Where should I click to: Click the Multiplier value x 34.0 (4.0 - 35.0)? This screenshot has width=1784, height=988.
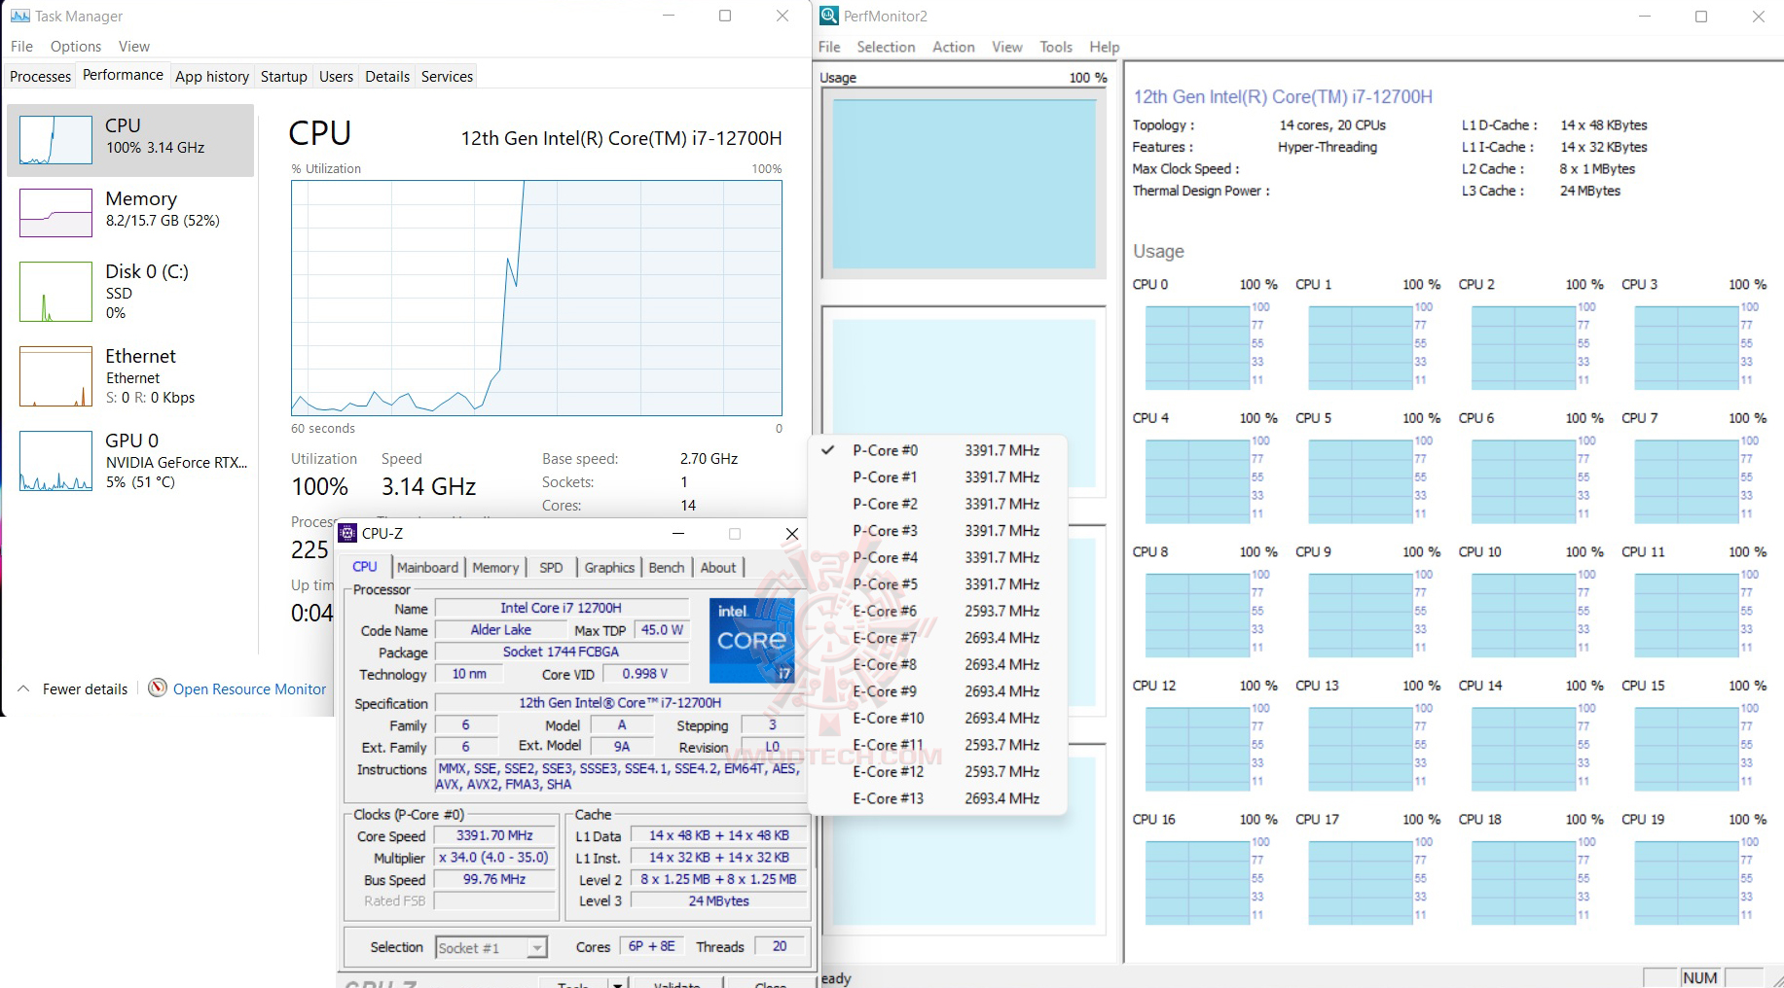[x=495, y=858]
